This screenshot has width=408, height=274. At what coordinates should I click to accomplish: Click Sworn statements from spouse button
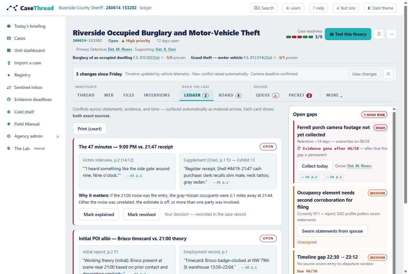coord(332,231)
